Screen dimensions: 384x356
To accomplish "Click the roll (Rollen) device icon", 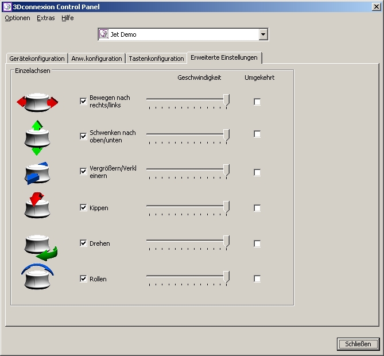I will click(37, 276).
